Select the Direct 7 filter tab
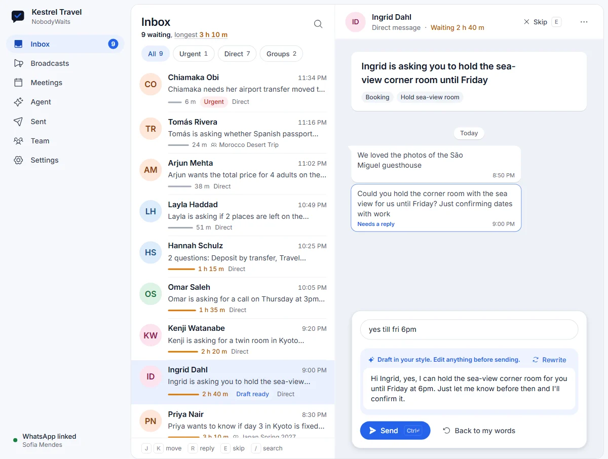The width and height of the screenshot is (608, 459). click(x=237, y=54)
